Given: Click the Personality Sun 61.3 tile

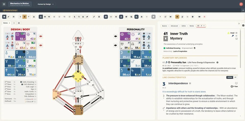Looking at the screenshot, I should [136, 36].
